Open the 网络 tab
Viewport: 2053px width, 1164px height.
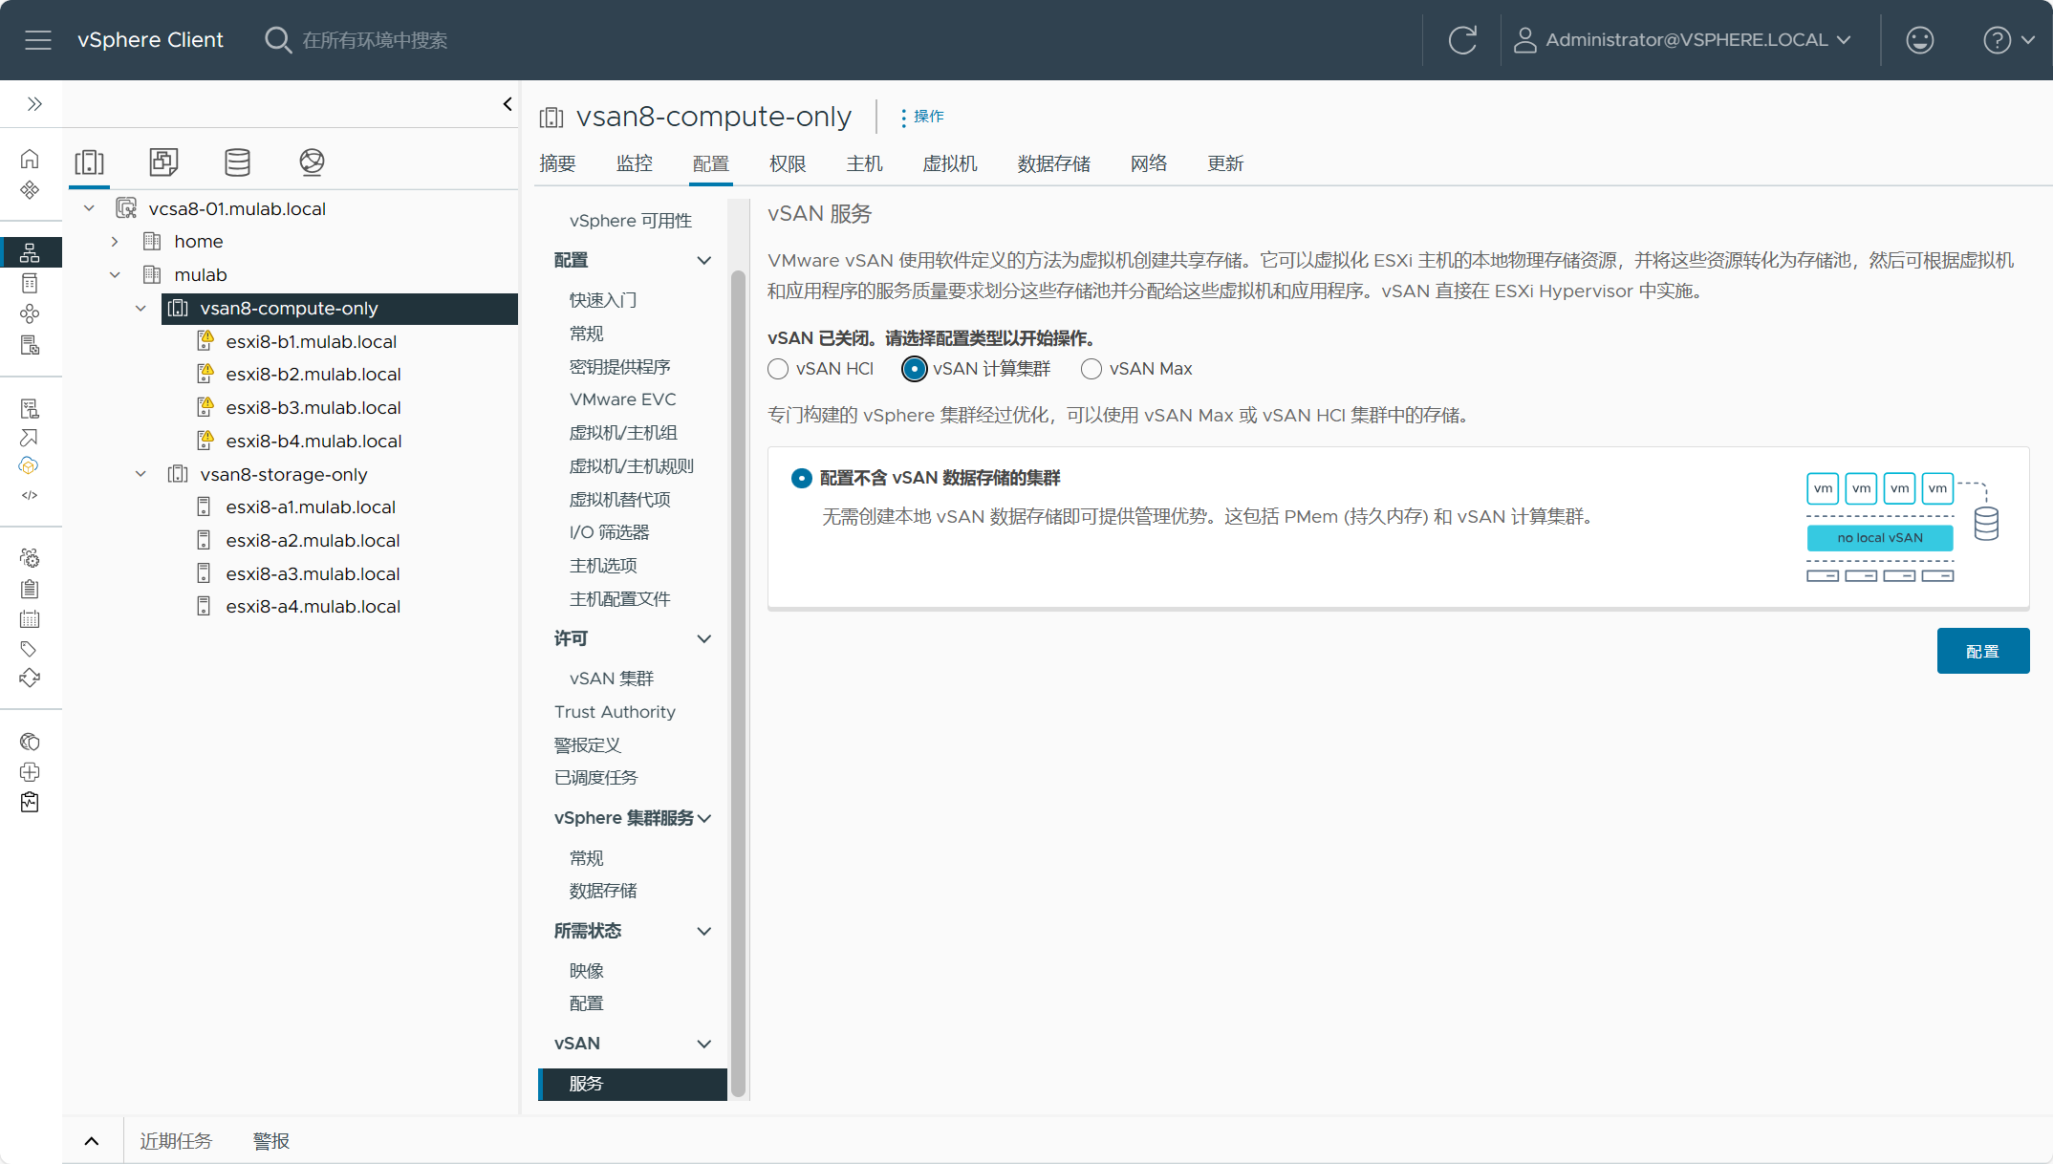pos(1149,163)
